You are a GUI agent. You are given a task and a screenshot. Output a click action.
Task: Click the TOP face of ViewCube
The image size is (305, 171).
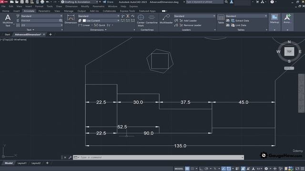289,52
